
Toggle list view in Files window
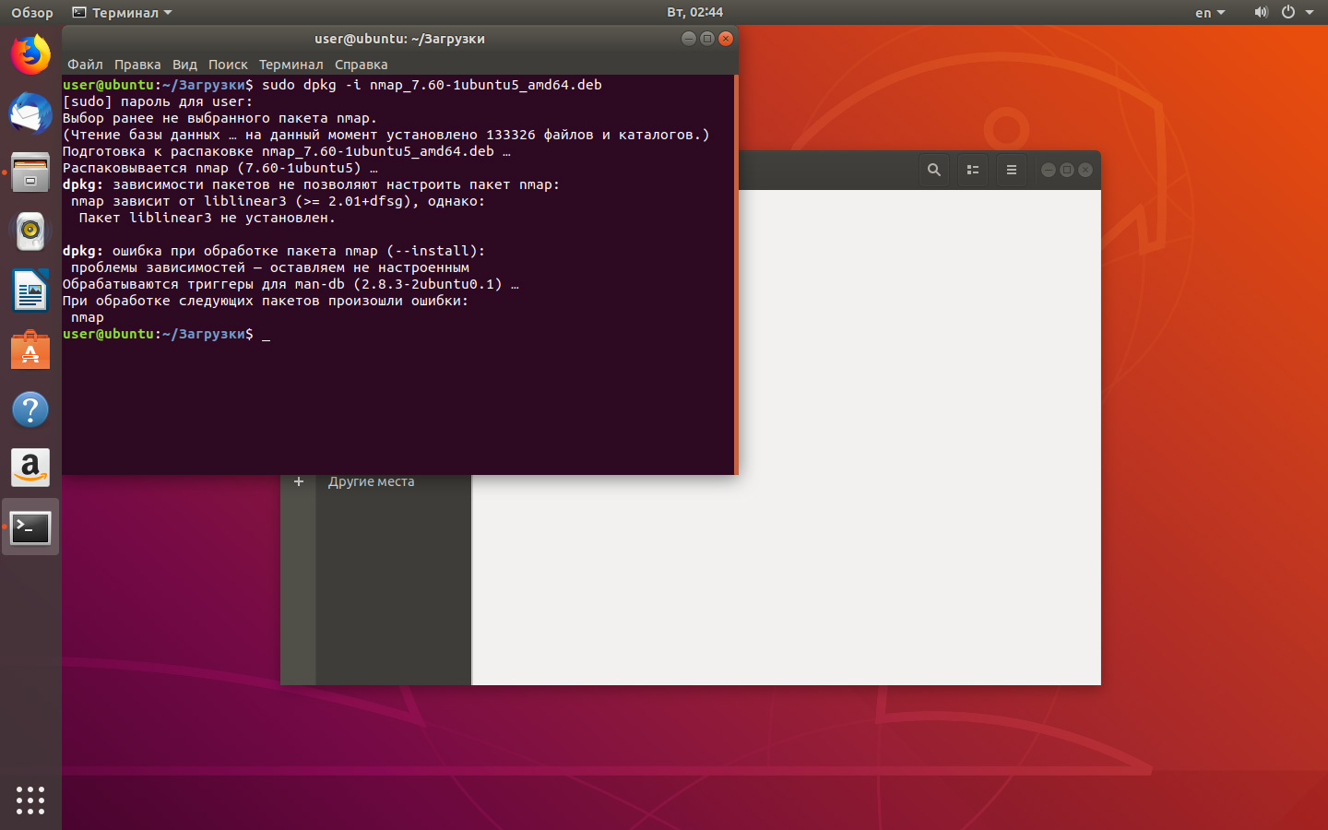(x=973, y=170)
